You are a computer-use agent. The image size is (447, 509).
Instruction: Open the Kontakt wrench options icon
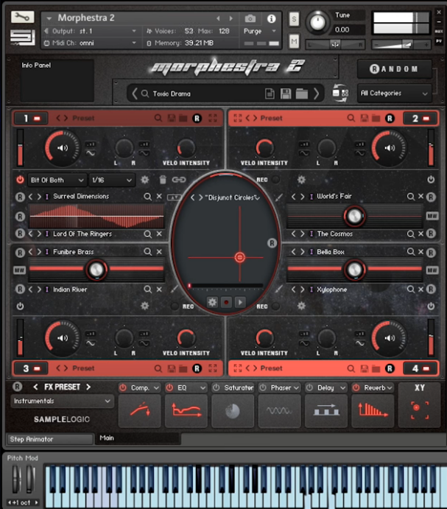(x=22, y=17)
